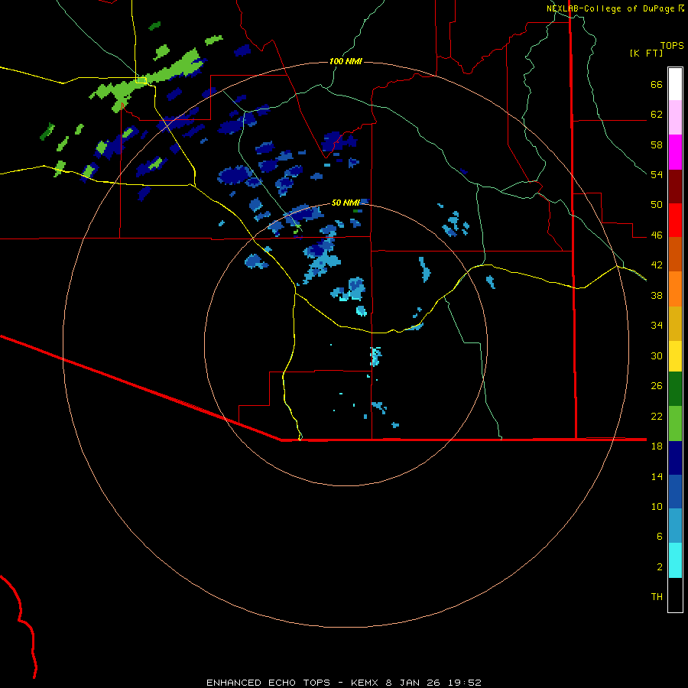Screen dimensions: 688x688
Task: Click the light blue 6-10 swatch
Action: click(x=675, y=526)
